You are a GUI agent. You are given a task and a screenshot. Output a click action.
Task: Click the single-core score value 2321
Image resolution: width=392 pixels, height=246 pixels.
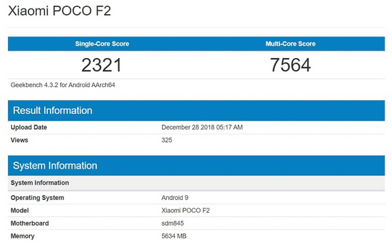tap(101, 65)
